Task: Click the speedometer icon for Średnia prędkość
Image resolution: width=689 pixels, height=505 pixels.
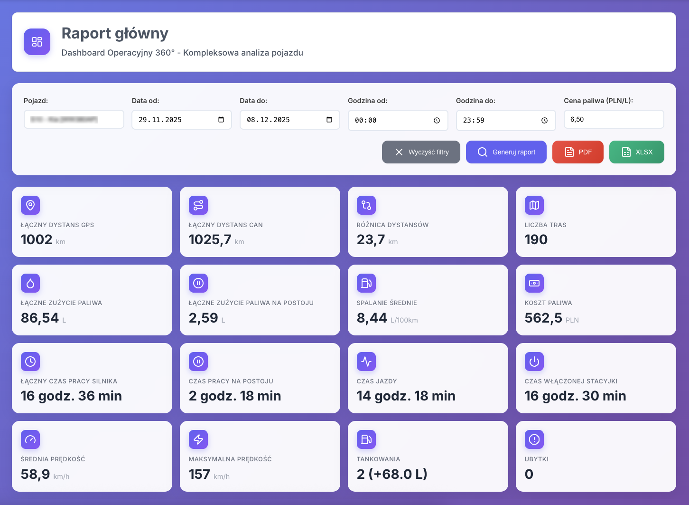Action: 30,439
